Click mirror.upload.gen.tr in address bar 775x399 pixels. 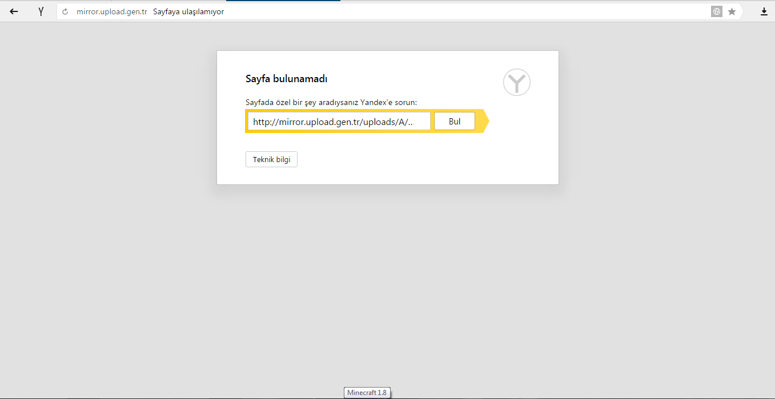pyautogui.click(x=112, y=11)
